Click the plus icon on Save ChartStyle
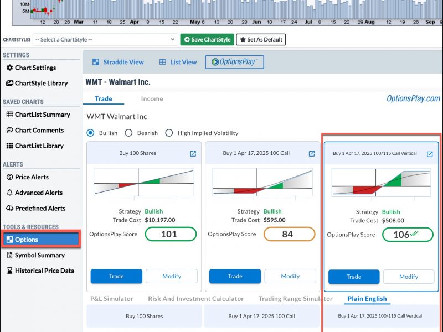The image size is (443, 332). [x=187, y=39]
